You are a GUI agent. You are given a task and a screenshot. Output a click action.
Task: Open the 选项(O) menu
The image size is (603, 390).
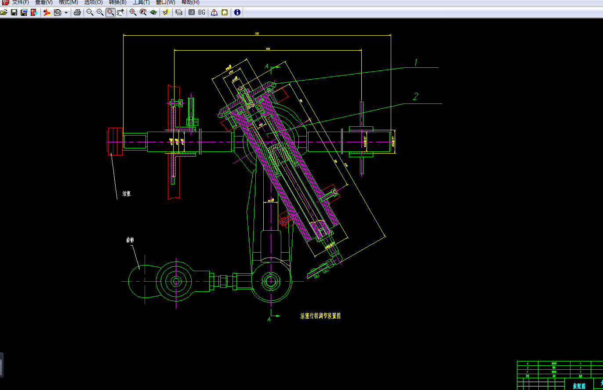pyautogui.click(x=94, y=2)
